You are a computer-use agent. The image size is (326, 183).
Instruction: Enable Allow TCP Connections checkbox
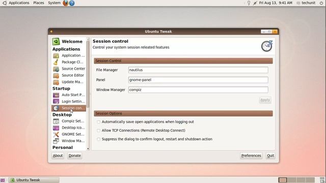(x=98, y=131)
